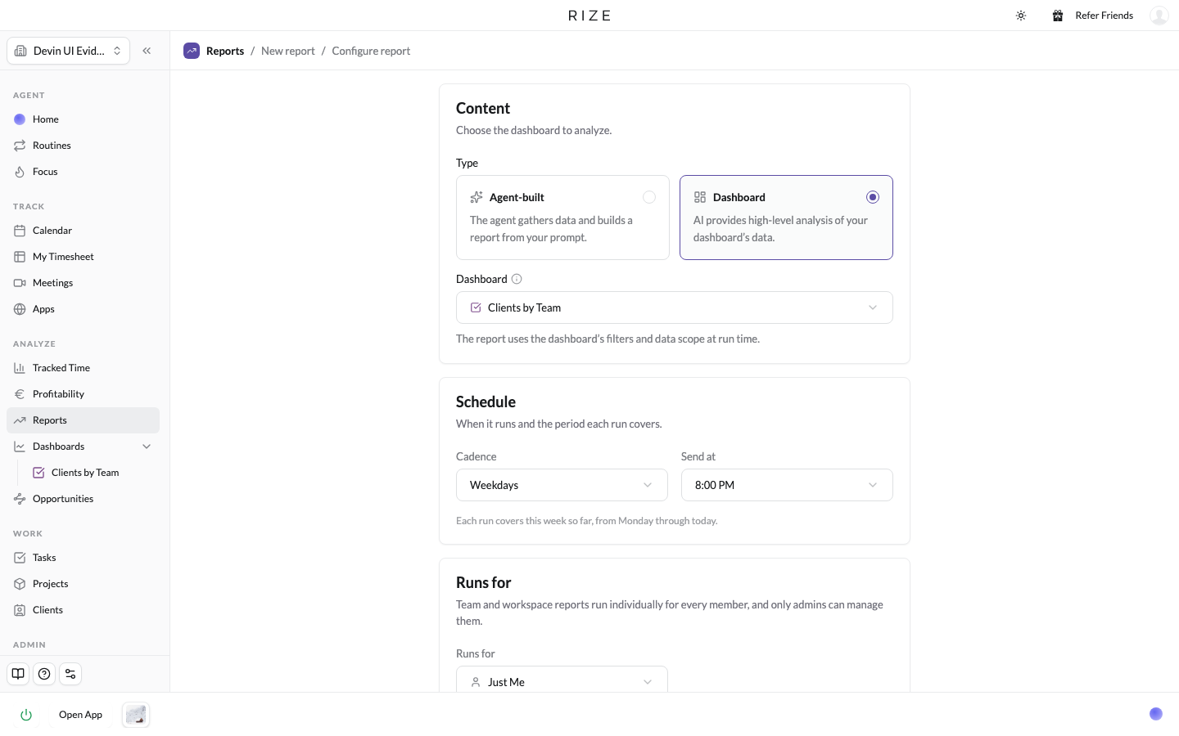The height and width of the screenshot is (736, 1179).
Task: Open Calendar in the sidebar
Action: [x=83, y=231]
